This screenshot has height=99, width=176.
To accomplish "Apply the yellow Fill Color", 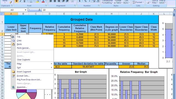I will click(37, 1).
